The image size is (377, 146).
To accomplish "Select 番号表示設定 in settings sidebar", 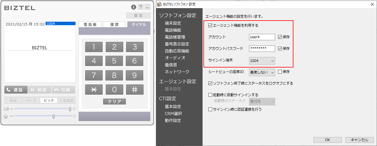I will [x=177, y=44].
